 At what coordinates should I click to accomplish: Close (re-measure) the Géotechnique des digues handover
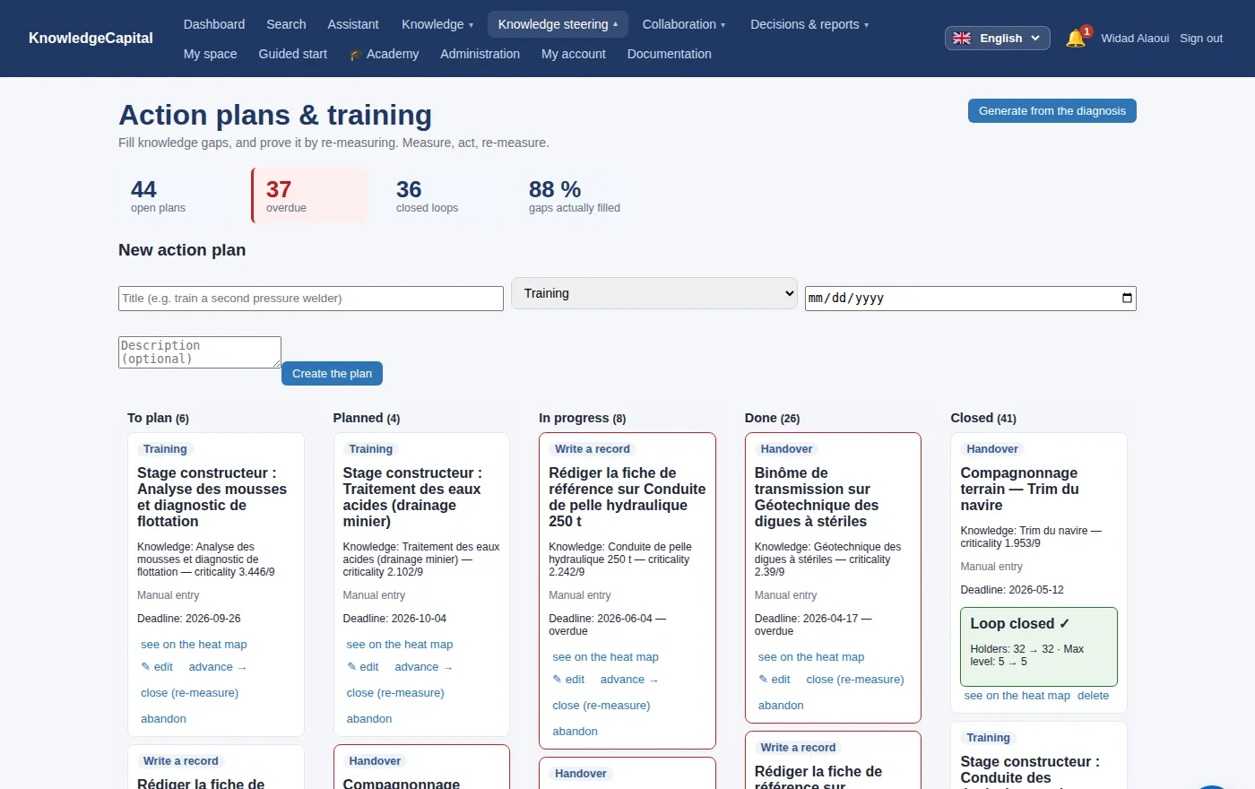855,680
